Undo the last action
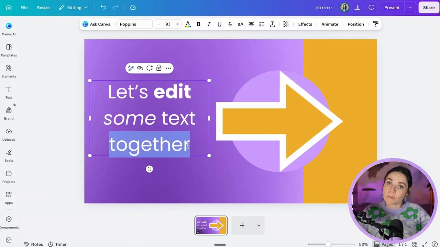The image size is (440, 247). coord(103,8)
